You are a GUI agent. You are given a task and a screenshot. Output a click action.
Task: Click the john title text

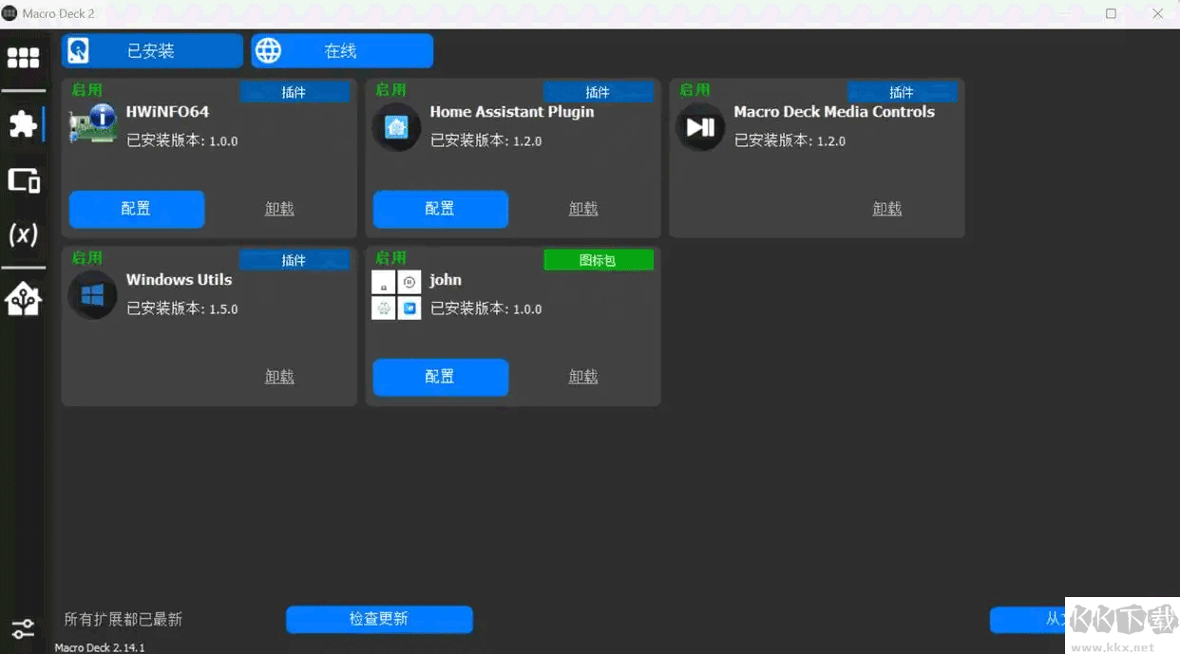tap(446, 280)
